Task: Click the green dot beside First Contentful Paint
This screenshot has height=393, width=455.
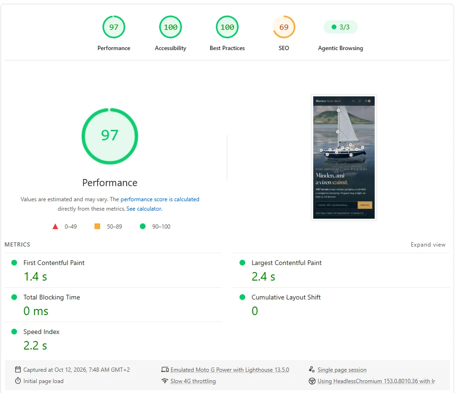Action: coord(14,263)
